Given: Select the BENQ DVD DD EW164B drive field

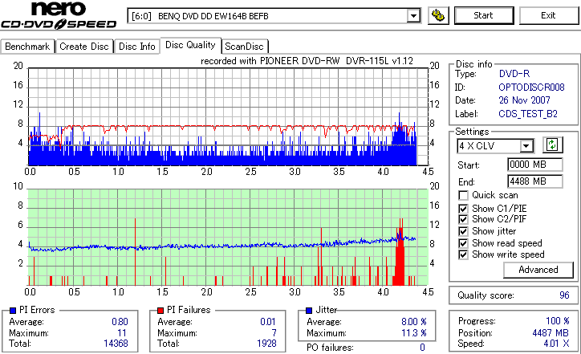Looking at the screenshot, I should tap(274, 16).
